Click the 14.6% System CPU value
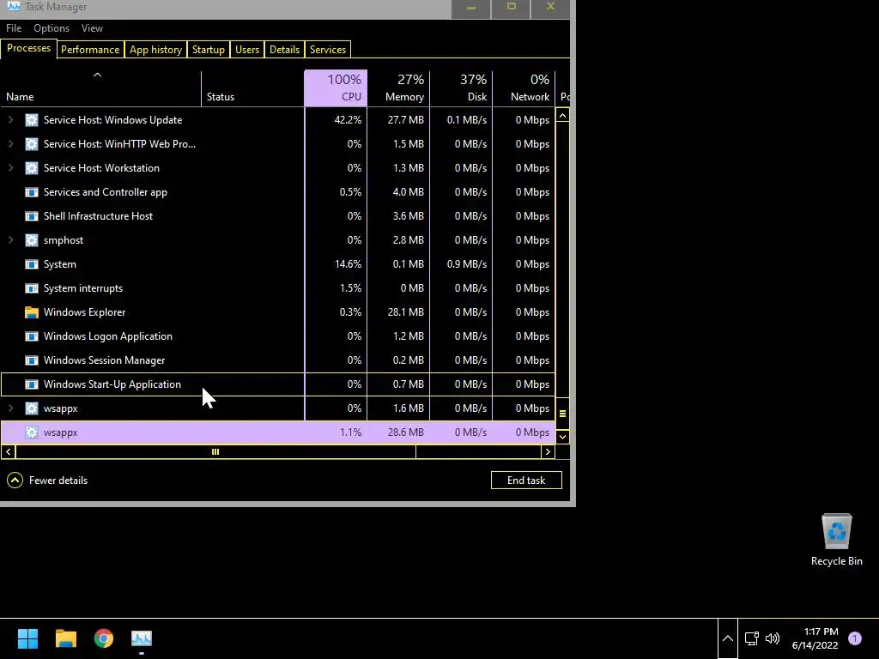This screenshot has width=879, height=659. (348, 264)
